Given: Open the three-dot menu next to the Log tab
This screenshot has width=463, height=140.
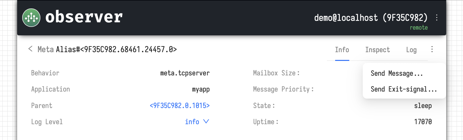Looking at the screenshot, I should coord(432,50).
